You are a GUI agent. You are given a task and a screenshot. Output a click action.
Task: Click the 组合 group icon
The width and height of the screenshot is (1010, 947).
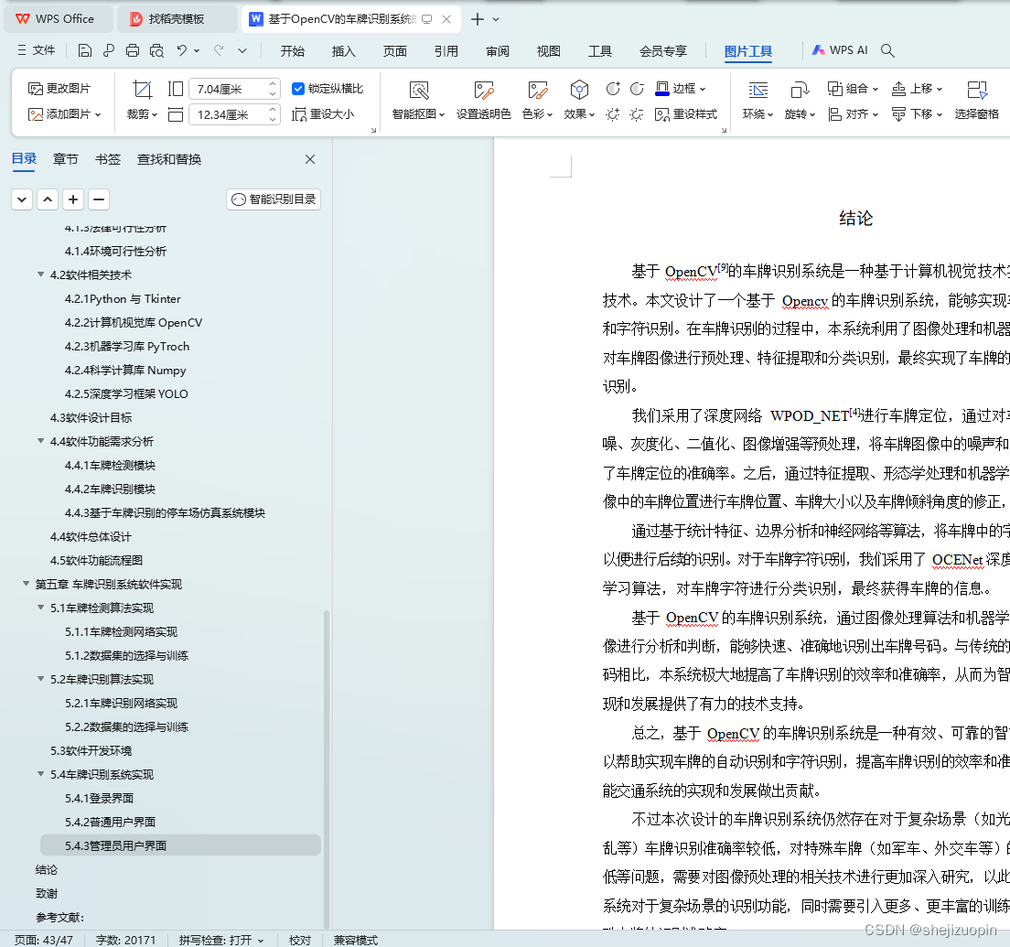click(834, 88)
